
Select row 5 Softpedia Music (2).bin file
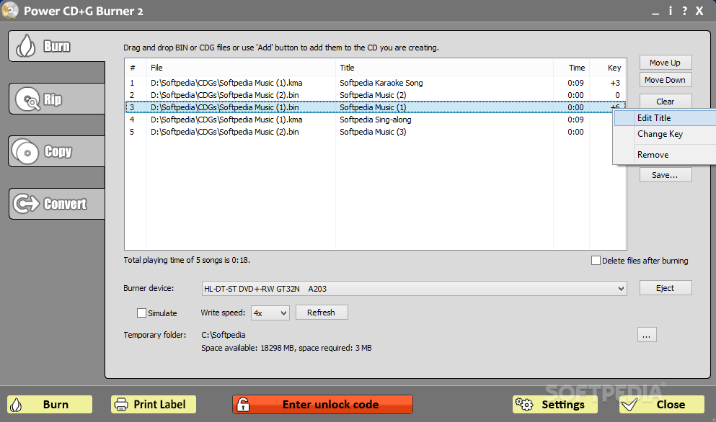coord(225,132)
